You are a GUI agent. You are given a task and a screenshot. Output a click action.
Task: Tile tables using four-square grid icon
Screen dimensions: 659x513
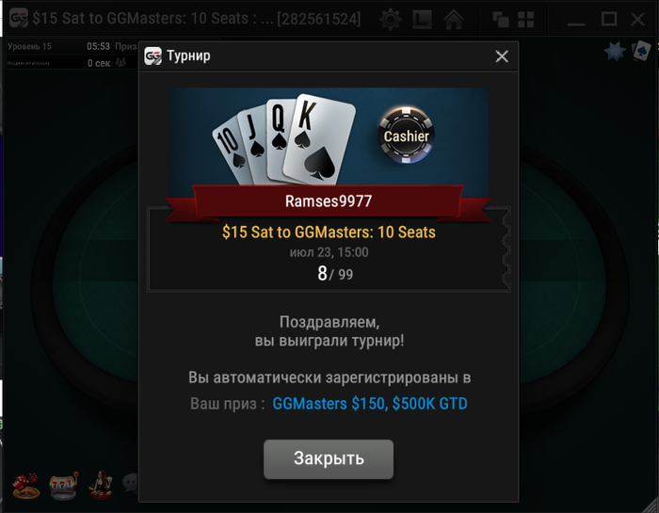(525, 20)
